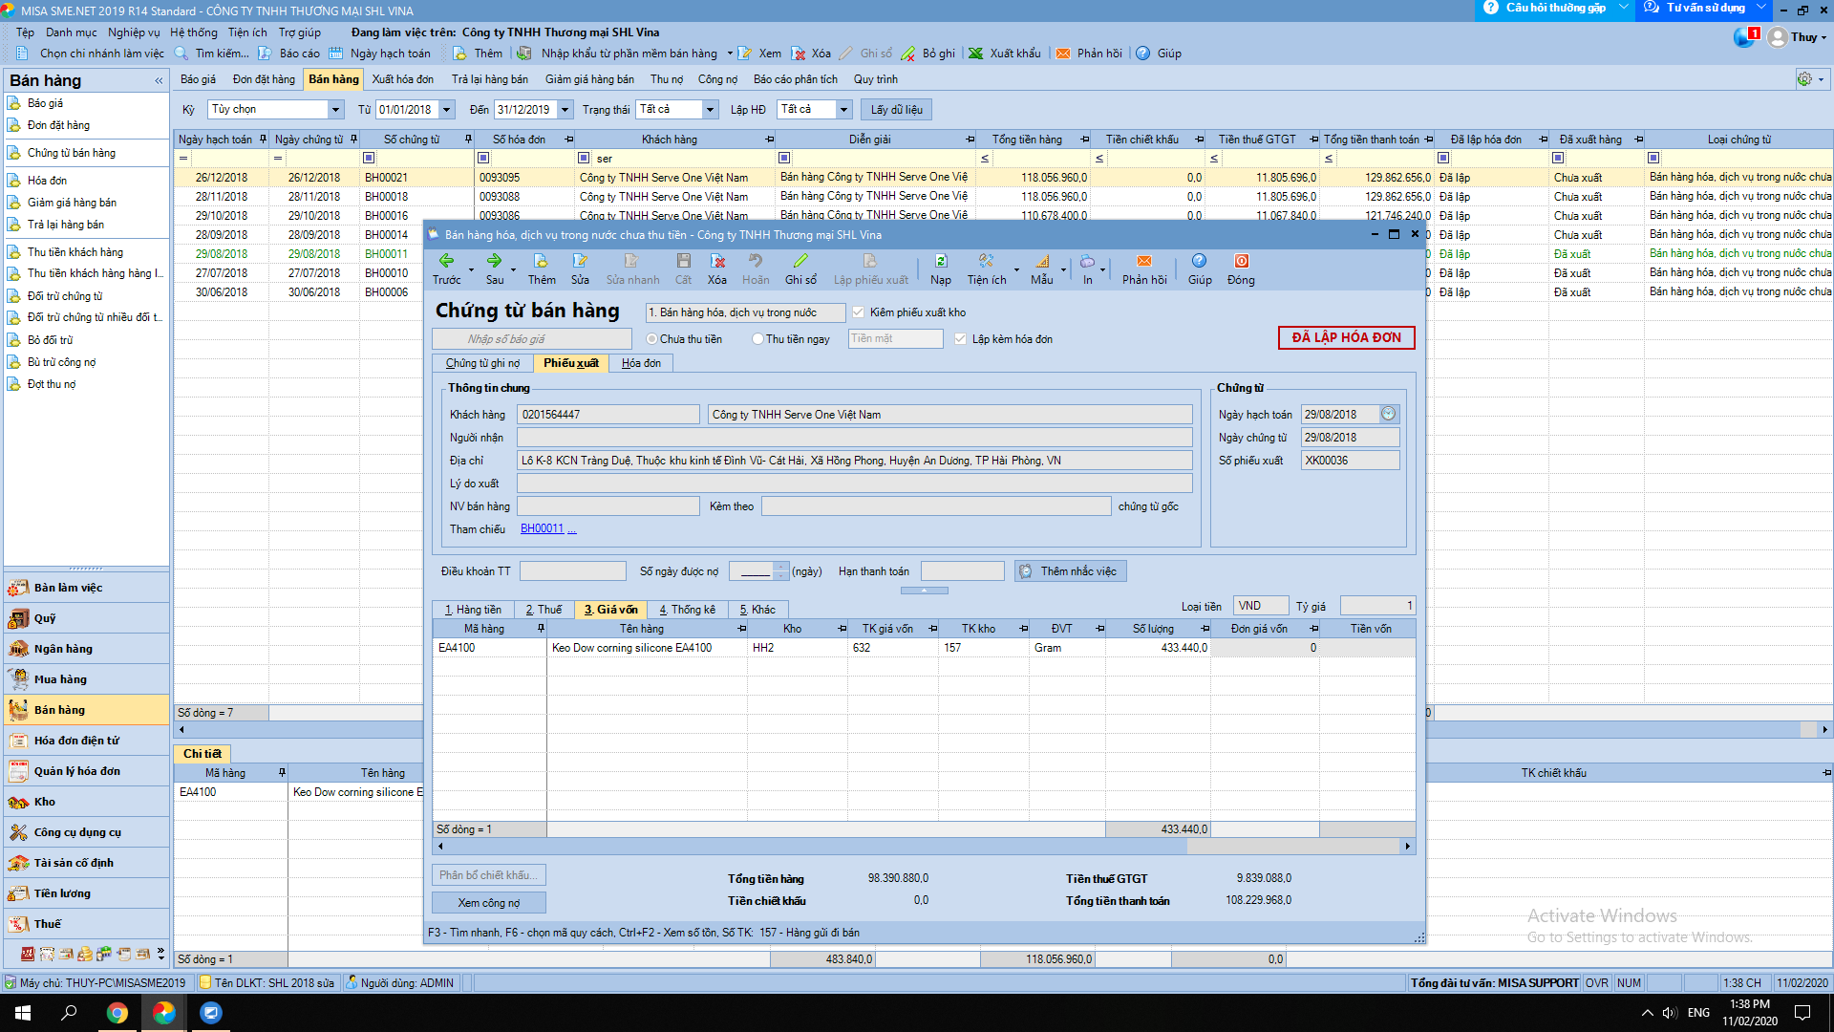Toggle the Kiêm phiếu xuất kho checkbox
This screenshot has width=1834, height=1032.
coord(858,312)
